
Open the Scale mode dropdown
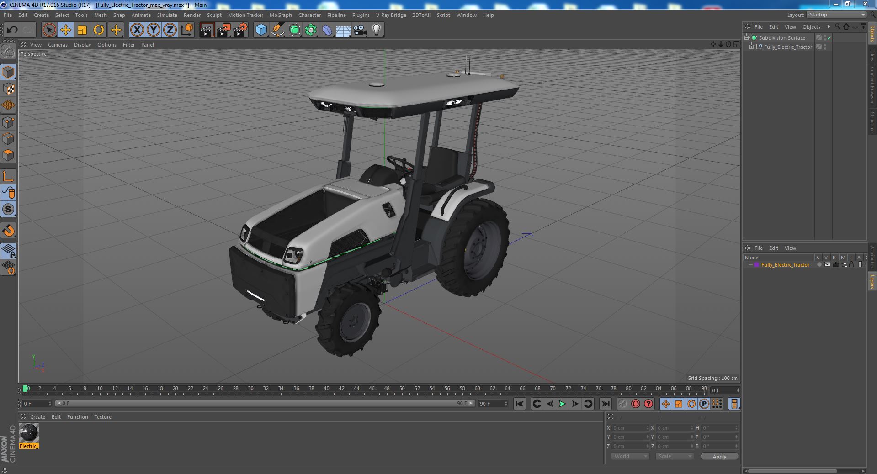point(675,456)
